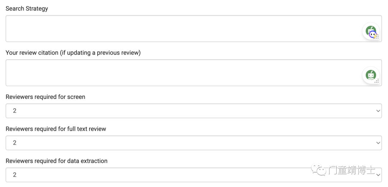This screenshot has width=388, height=187.
Task: Click the chevron arrow of full text review select
Action: coord(378,143)
